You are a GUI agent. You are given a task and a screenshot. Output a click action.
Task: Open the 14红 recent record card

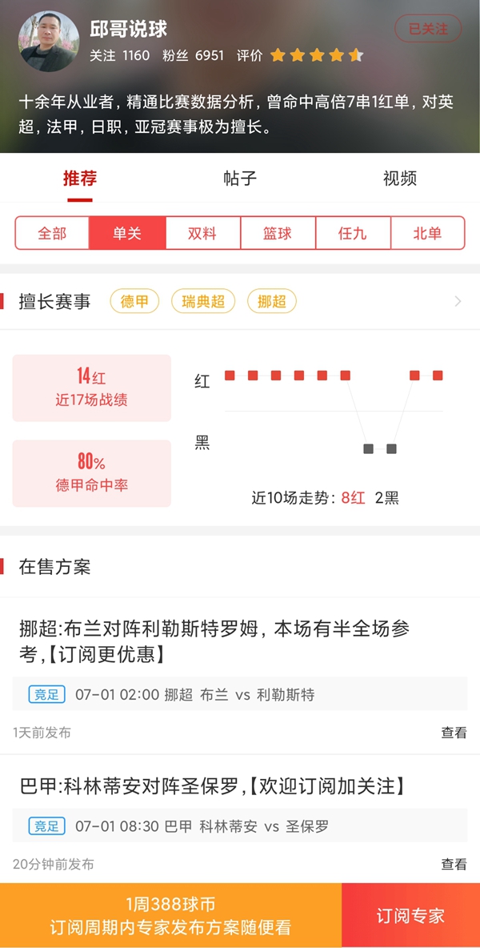pyautogui.click(x=91, y=388)
